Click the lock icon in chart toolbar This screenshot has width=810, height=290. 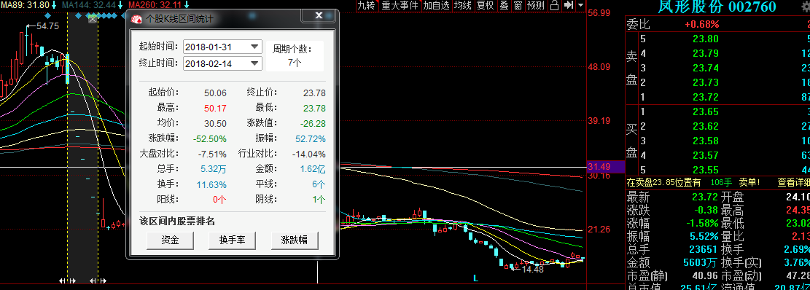554,6
